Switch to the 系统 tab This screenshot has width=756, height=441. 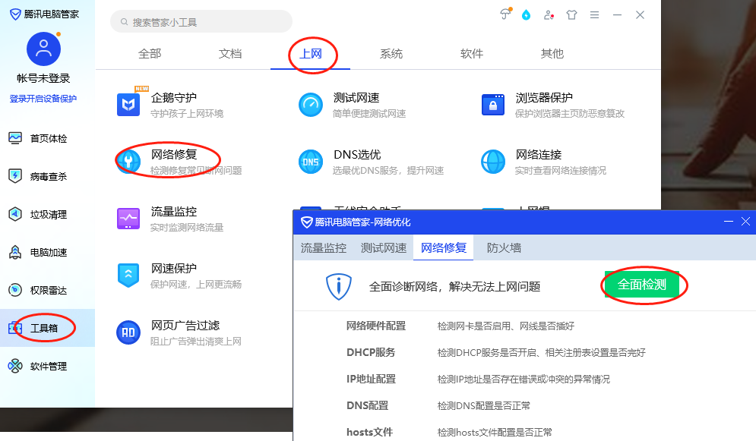coord(391,53)
